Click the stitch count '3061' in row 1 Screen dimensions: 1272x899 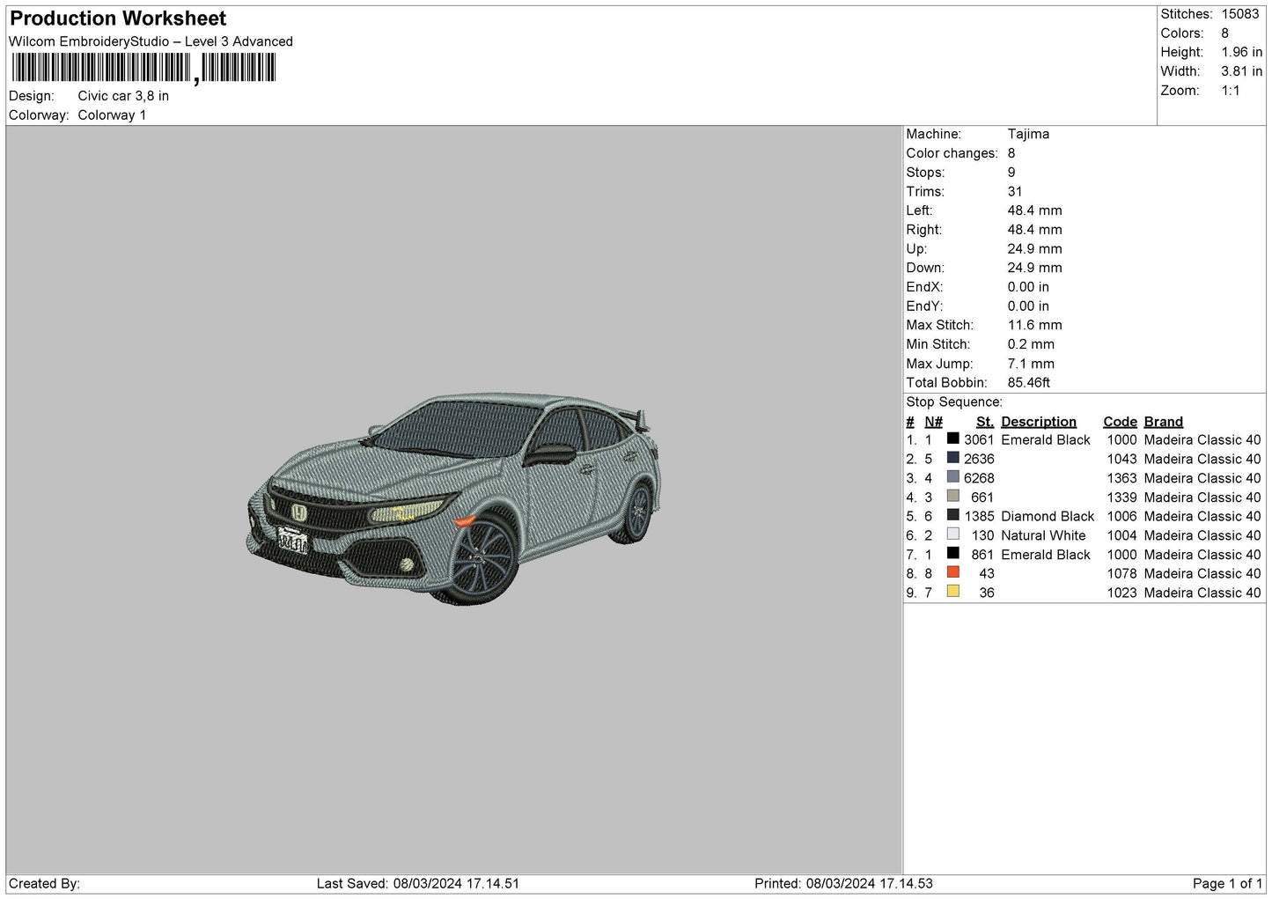click(x=979, y=440)
